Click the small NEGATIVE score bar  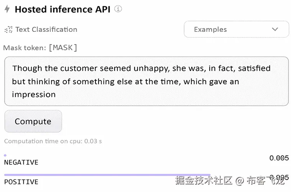5,155
